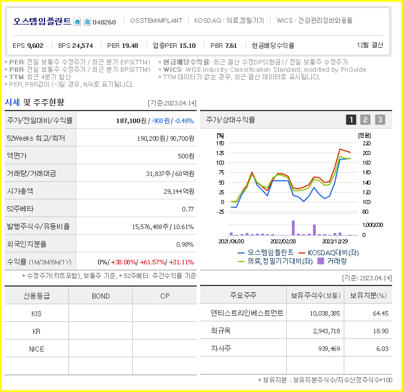Click the 주요주주 column header
Image resolution: width=403 pixels, height=392 pixels.
coord(243,295)
